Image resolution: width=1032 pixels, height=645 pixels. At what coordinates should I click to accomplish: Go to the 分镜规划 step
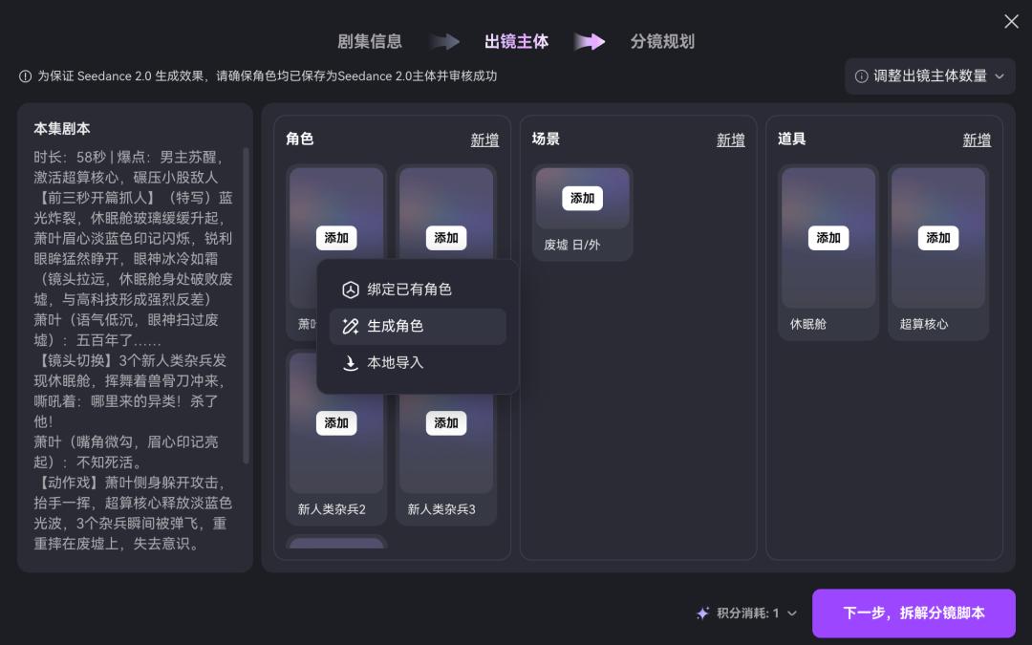[x=662, y=42]
